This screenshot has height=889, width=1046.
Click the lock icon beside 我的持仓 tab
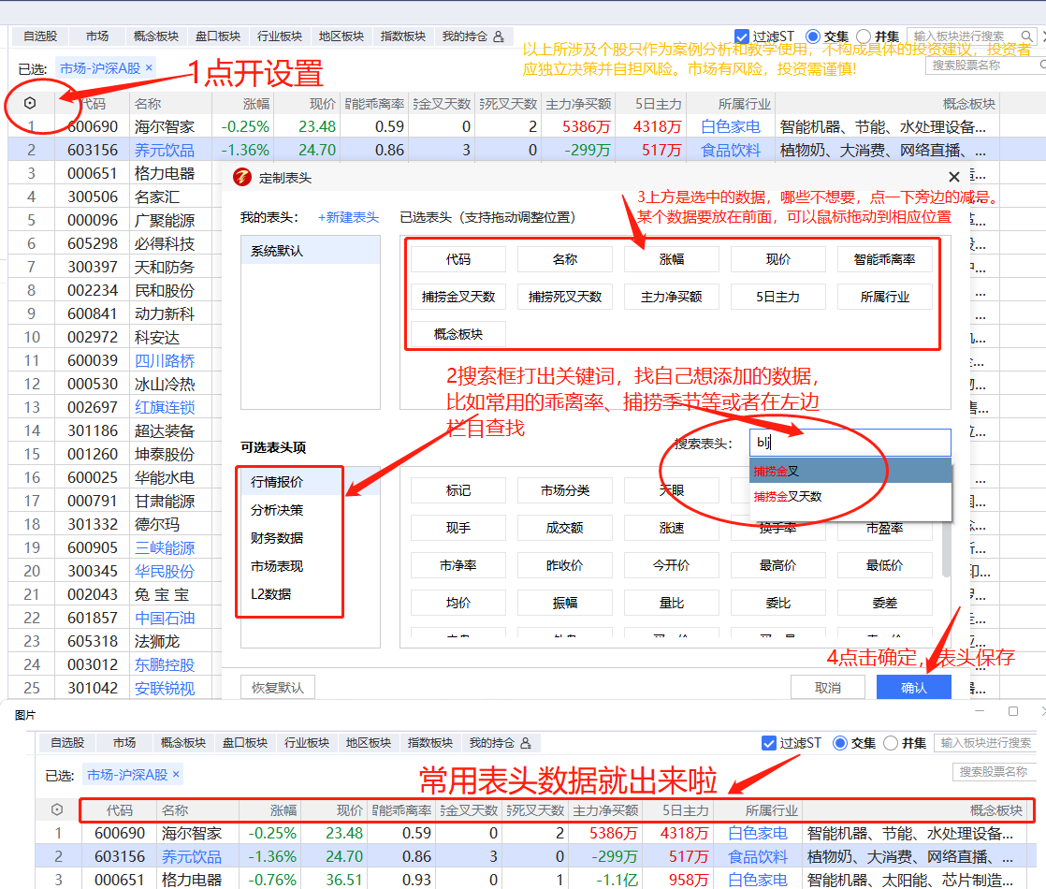pyautogui.click(x=499, y=36)
